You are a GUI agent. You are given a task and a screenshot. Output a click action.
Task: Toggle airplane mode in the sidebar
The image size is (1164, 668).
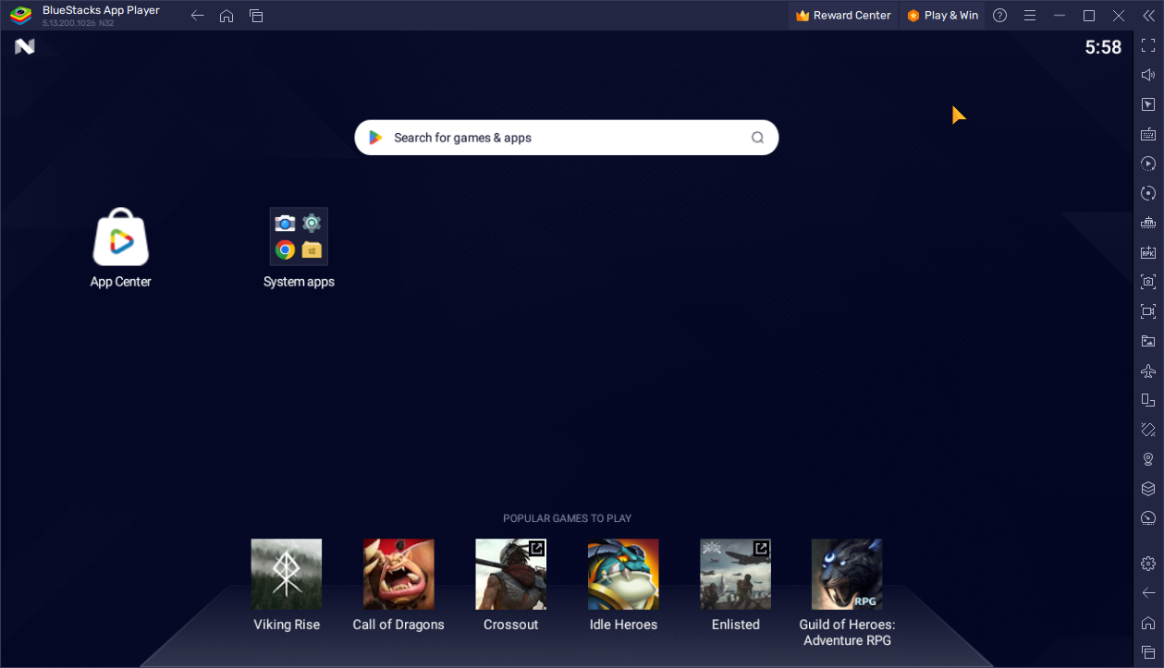tap(1148, 370)
